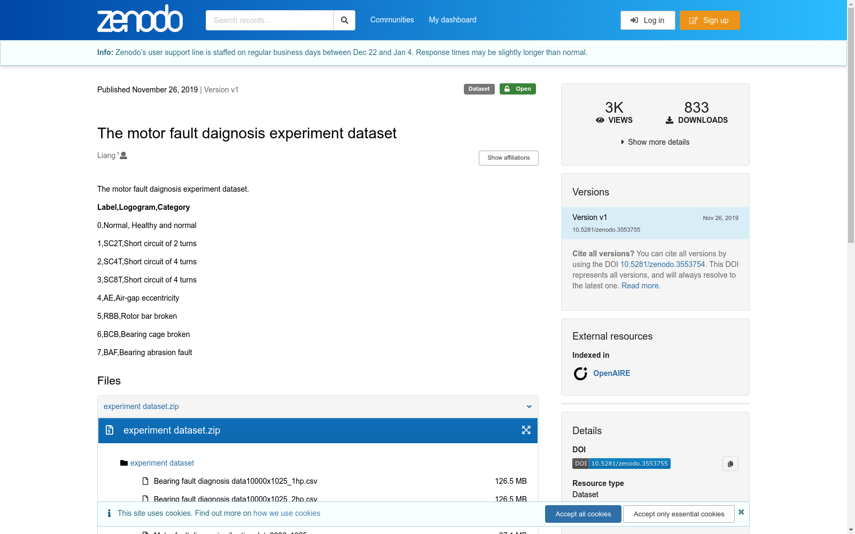The height and width of the screenshot is (534, 855).
Task: Open DOI link 10.5281/zenodo.3553754
Action: point(663,264)
